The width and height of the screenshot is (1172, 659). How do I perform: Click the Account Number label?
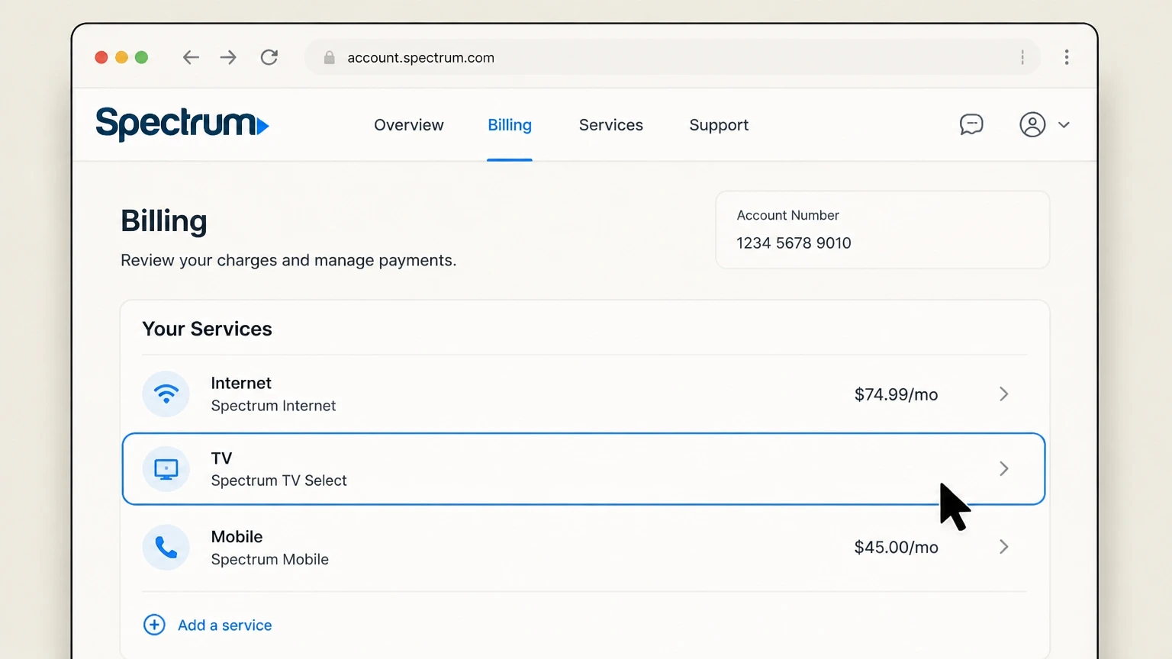click(x=788, y=215)
